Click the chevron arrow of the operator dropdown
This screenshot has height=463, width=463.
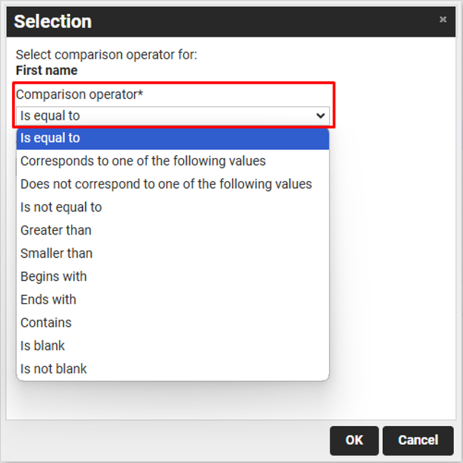(x=320, y=115)
